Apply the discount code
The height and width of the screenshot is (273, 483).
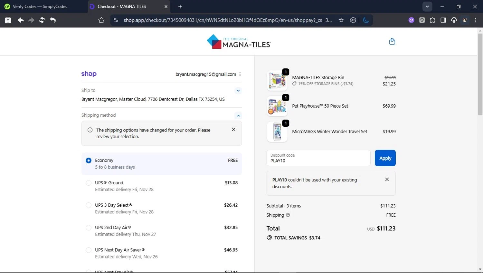pos(385,158)
